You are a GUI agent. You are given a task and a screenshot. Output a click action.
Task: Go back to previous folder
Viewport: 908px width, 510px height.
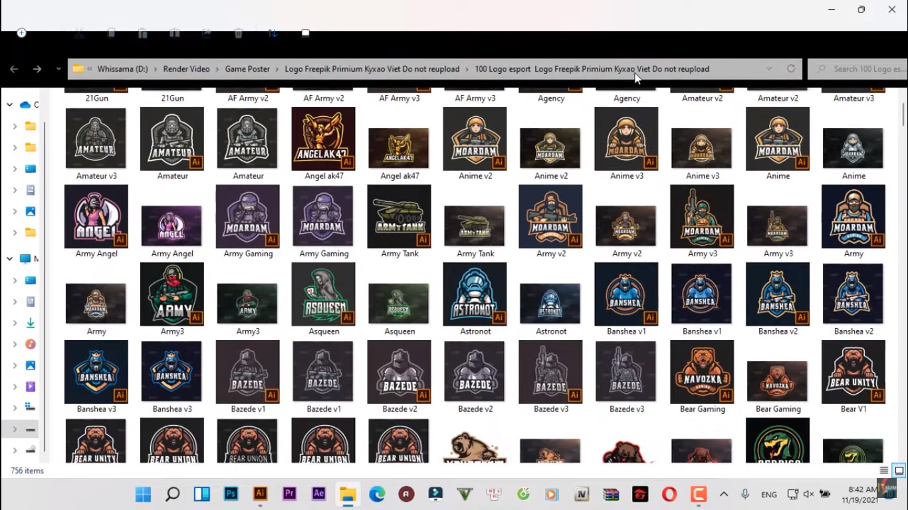pyautogui.click(x=14, y=69)
